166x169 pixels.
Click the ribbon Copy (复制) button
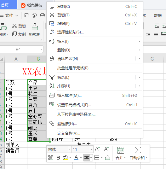tap(19, 34)
